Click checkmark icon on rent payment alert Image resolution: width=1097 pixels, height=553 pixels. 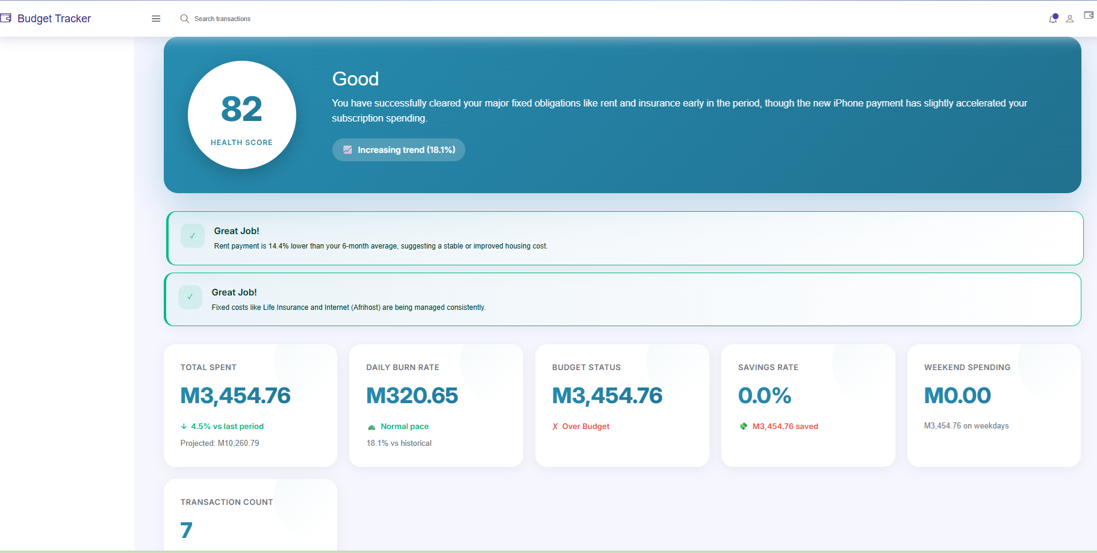click(x=193, y=236)
